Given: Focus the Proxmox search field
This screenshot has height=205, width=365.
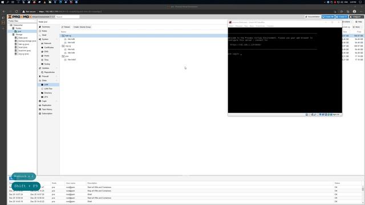Looking at the screenshot, I should (x=67, y=17).
